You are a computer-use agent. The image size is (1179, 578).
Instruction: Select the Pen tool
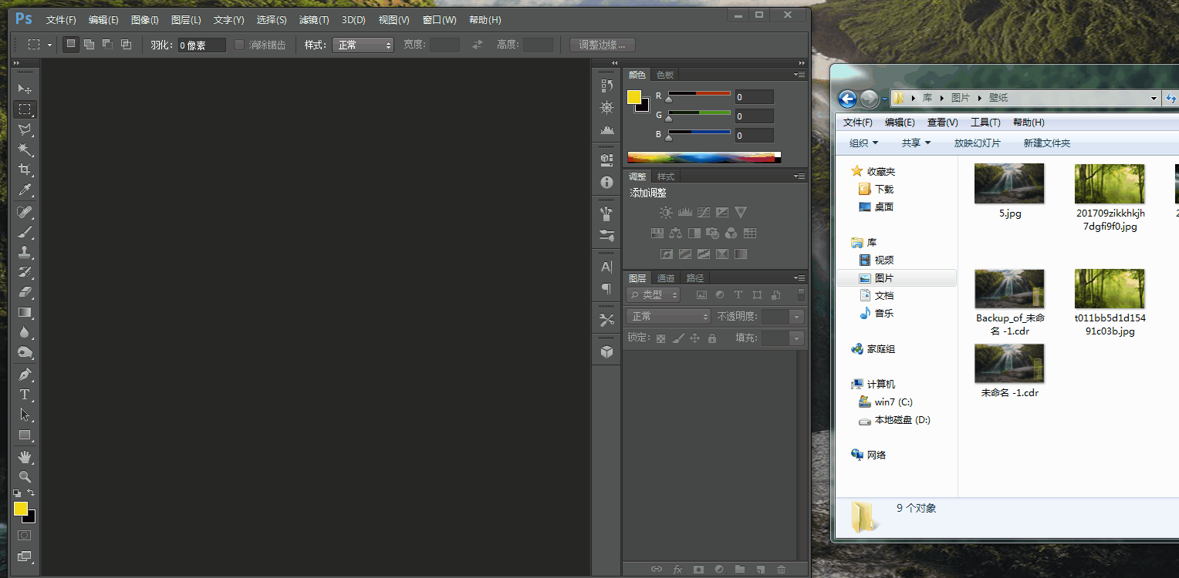25,375
